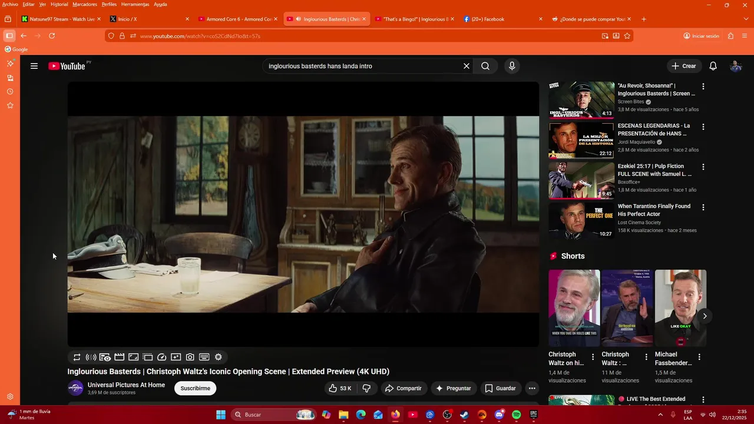Image resolution: width=754 pixels, height=424 pixels.
Task: Take a screenshot with the camera icon
Action: [190, 357]
